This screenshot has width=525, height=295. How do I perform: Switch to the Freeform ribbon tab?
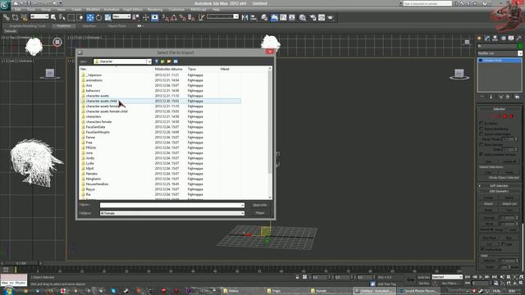64,25
